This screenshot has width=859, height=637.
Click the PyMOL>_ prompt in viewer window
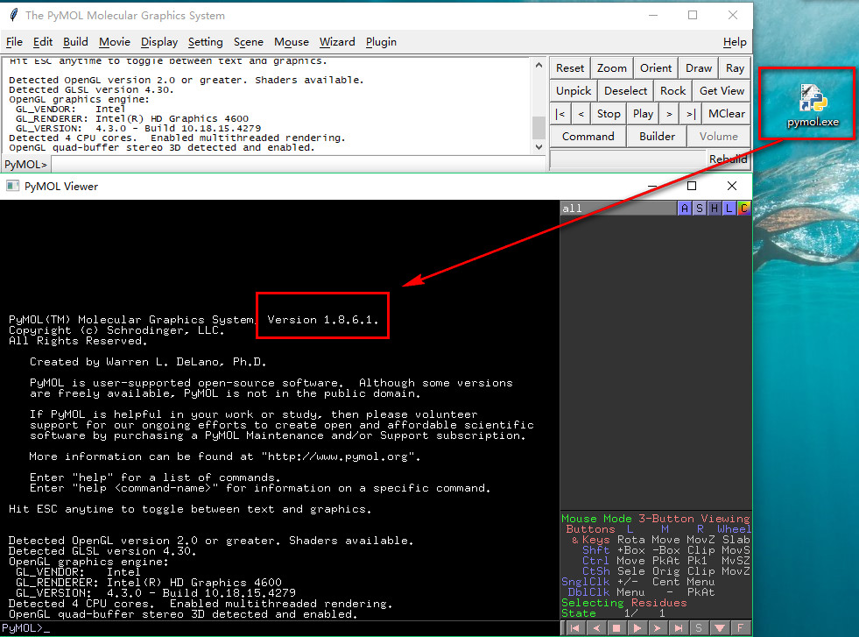click(x=25, y=628)
